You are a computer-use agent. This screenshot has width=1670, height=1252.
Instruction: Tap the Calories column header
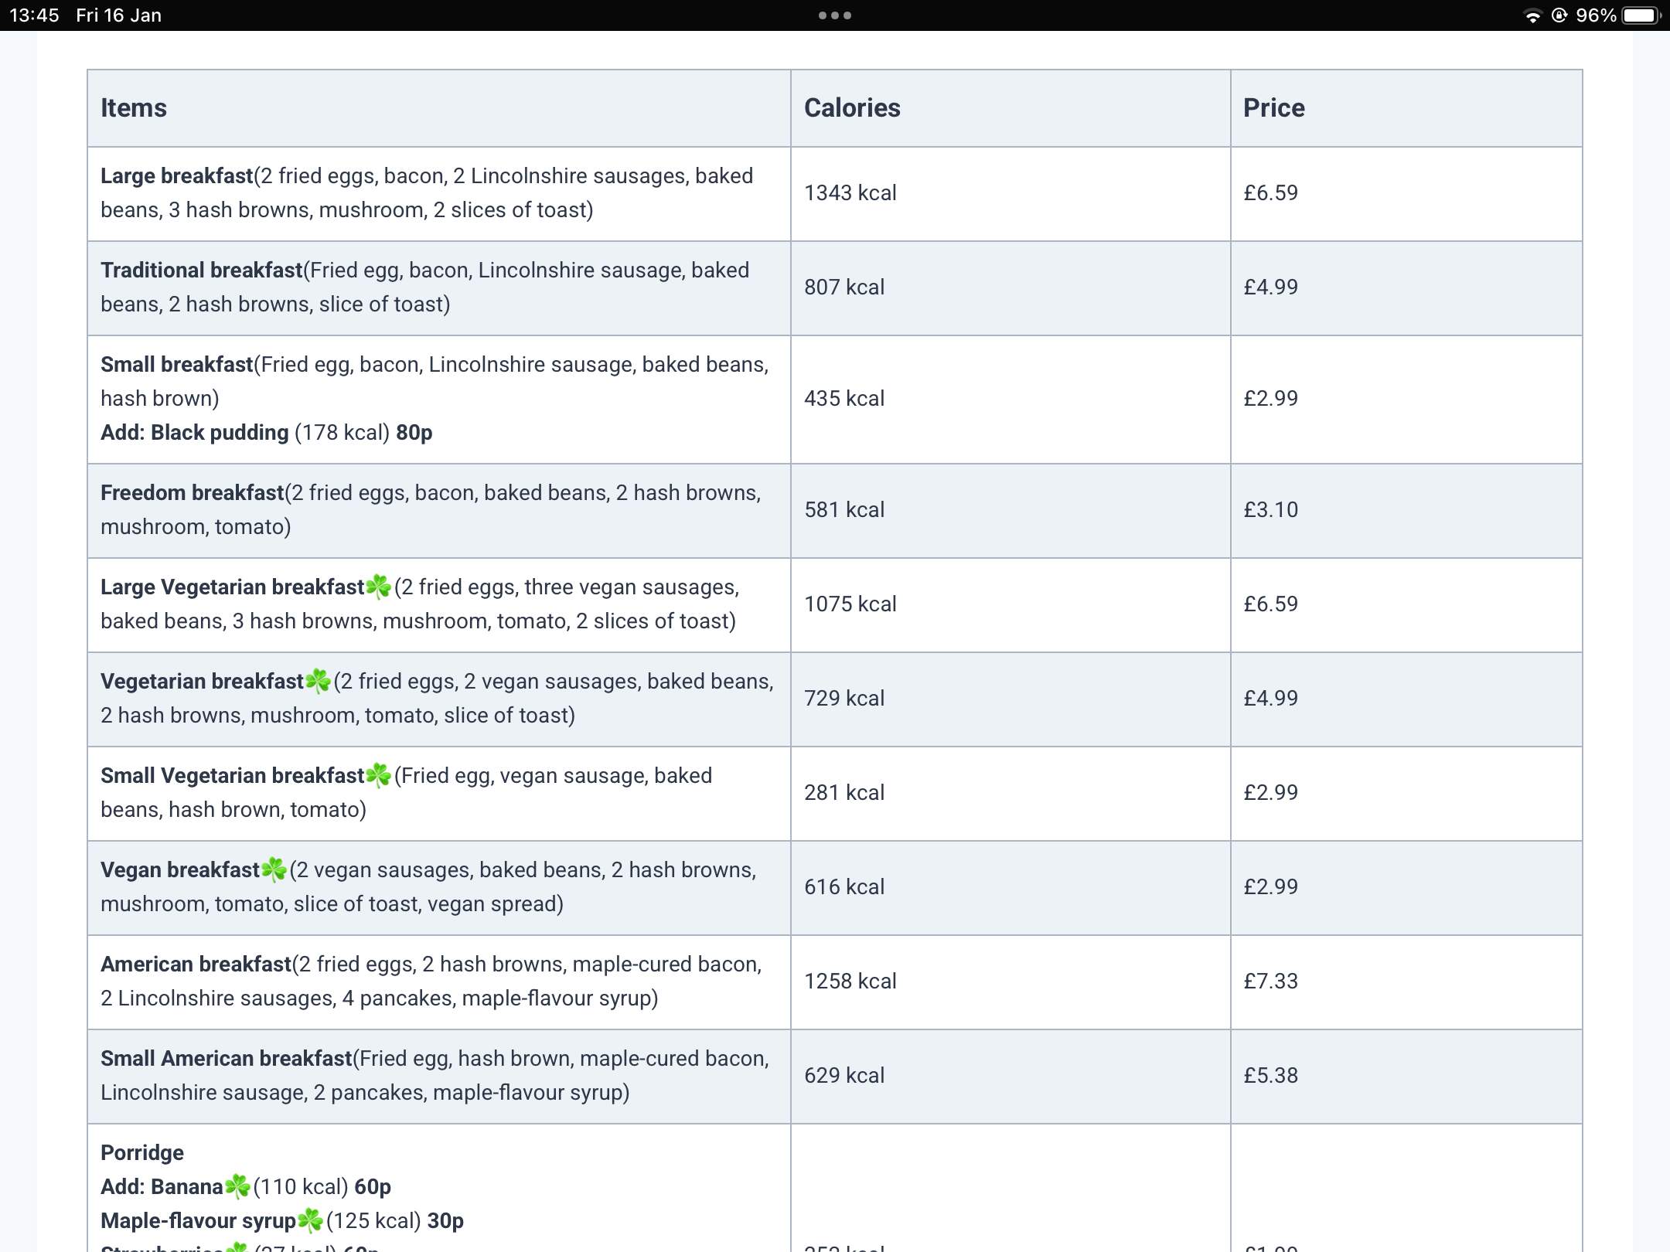(x=852, y=108)
